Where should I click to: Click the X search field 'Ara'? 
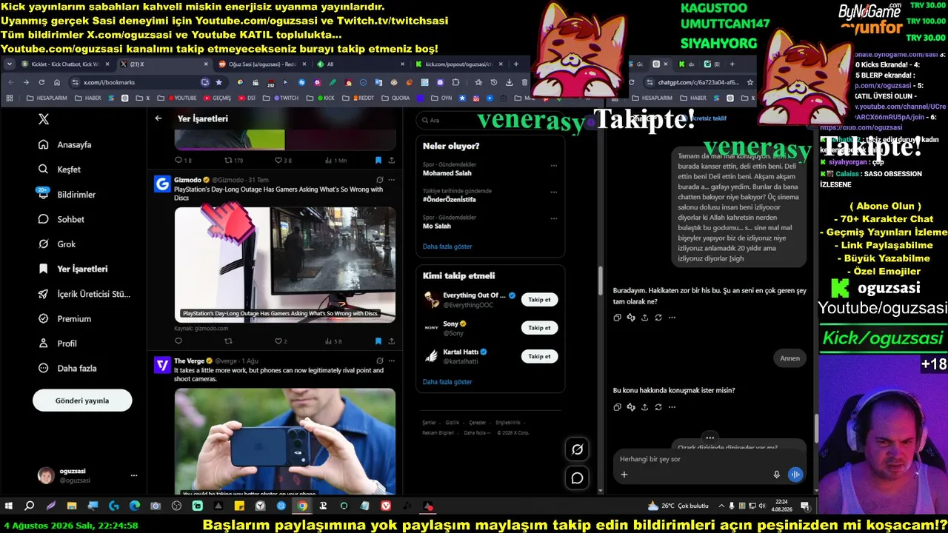coord(490,120)
